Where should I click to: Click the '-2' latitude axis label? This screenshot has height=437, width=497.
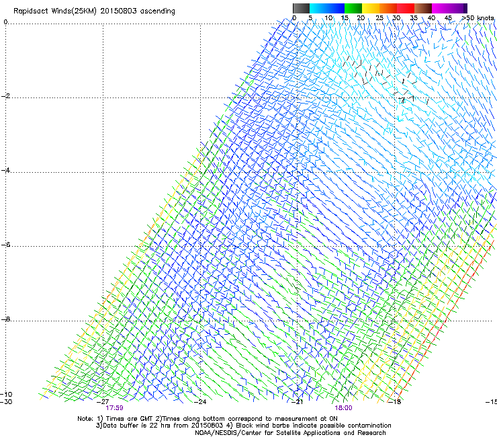5,96
